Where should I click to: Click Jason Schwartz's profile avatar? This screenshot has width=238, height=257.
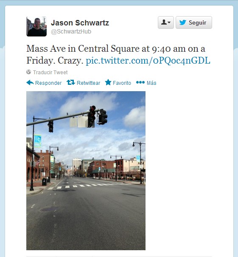(x=36, y=26)
